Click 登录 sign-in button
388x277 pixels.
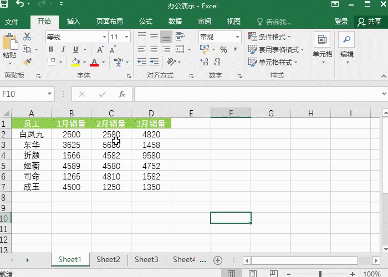pyautogui.click(x=341, y=22)
